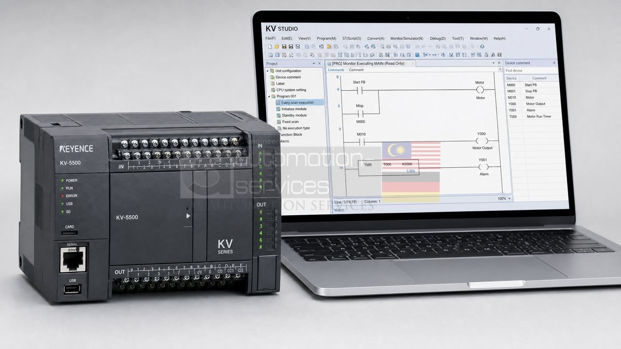Close the Device comment panel
Image resolution: width=621 pixels, height=349 pixels.
pyautogui.click(x=555, y=63)
